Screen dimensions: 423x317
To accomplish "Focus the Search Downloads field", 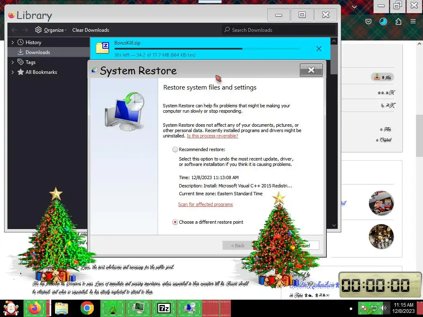I will tap(279, 30).
